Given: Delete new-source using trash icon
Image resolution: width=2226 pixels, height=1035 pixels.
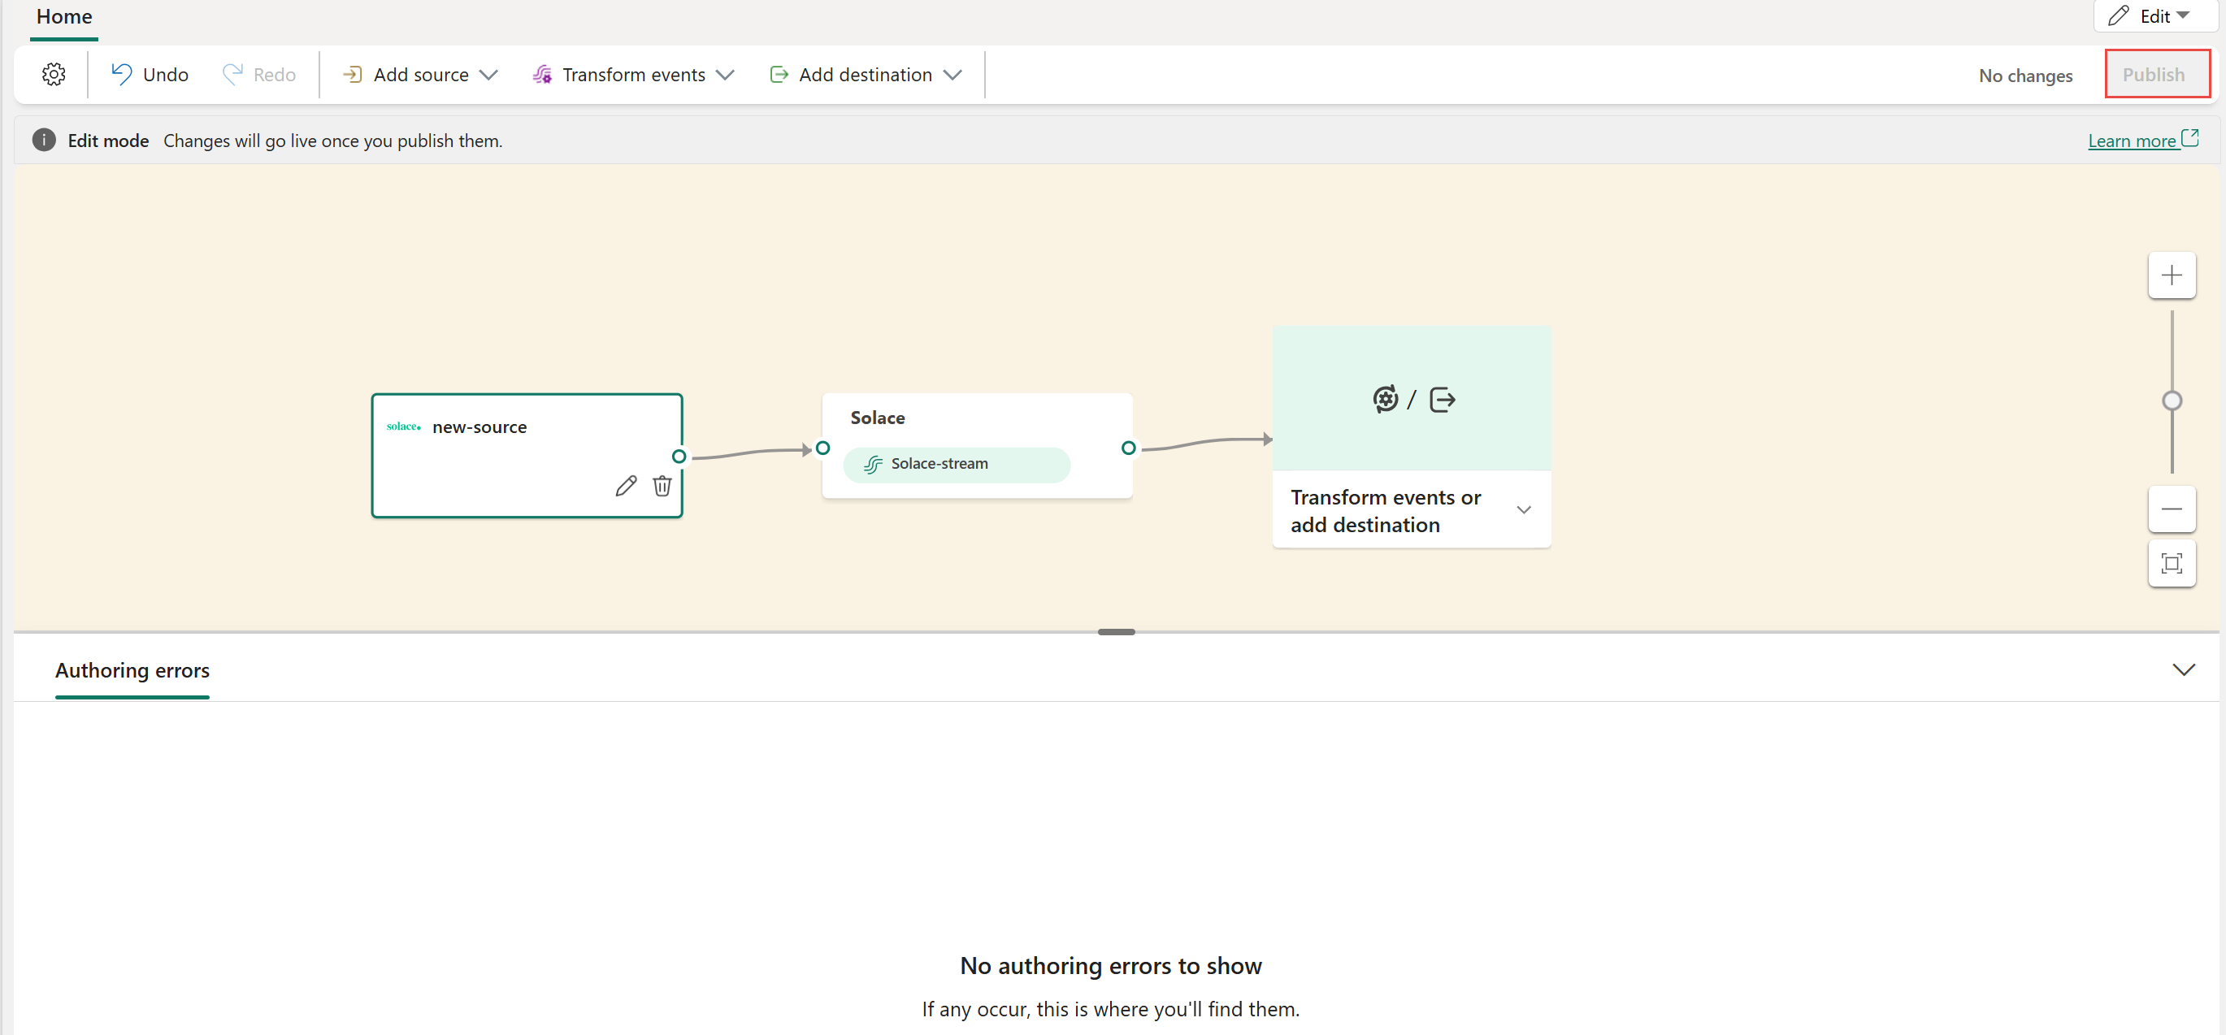Looking at the screenshot, I should pyautogui.click(x=662, y=487).
